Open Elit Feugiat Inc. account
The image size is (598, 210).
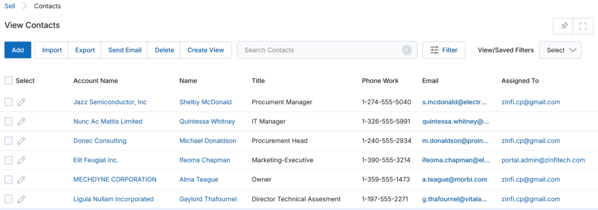(96, 160)
